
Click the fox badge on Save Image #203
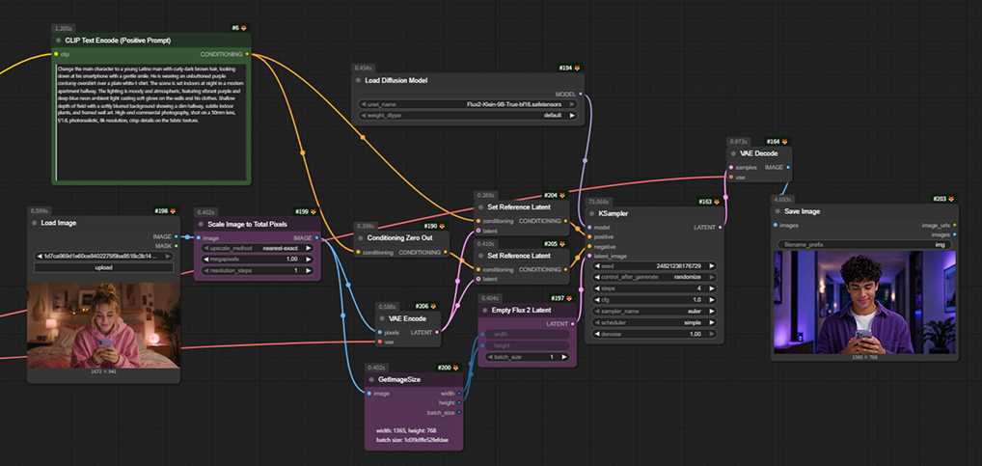pyautogui.click(x=951, y=199)
